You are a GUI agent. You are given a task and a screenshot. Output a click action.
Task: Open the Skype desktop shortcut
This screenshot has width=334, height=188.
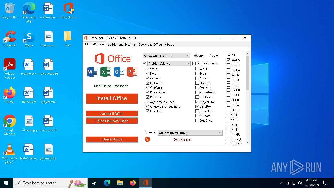point(29,39)
